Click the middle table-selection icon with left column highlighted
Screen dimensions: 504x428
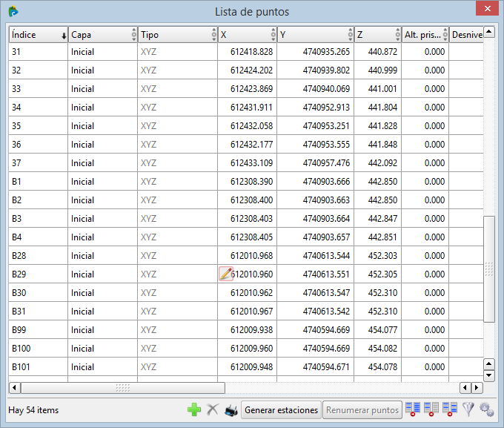431,409
